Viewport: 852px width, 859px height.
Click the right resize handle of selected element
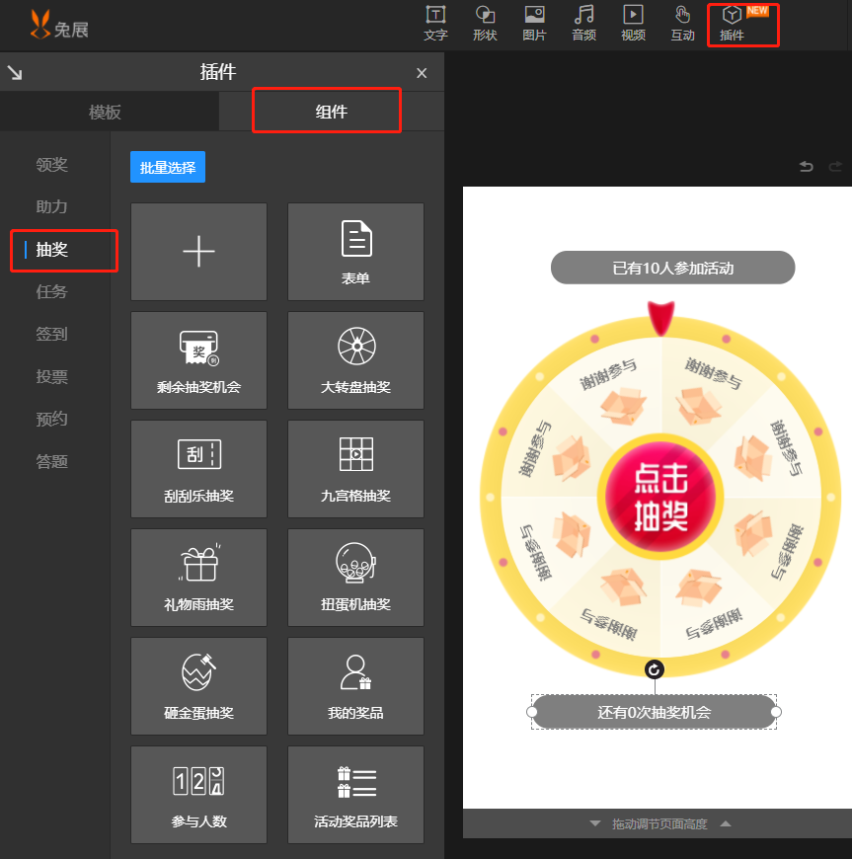click(x=776, y=712)
